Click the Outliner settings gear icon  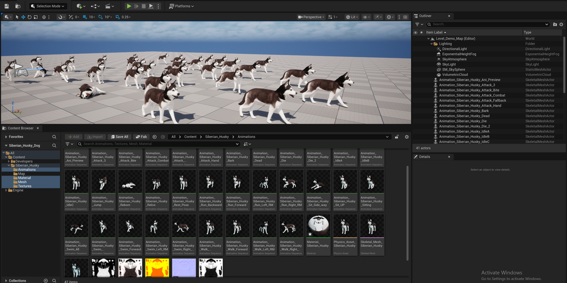pyautogui.click(x=561, y=24)
